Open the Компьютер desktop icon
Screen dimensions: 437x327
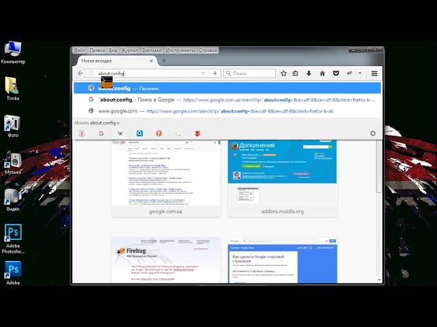[13, 53]
